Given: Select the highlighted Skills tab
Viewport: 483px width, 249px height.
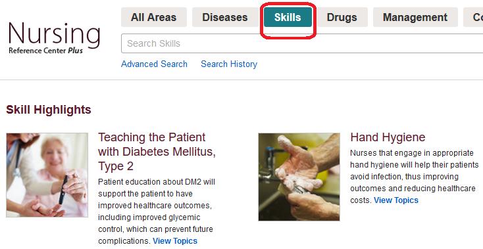Looking at the screenshot, I should click(288, 17).
